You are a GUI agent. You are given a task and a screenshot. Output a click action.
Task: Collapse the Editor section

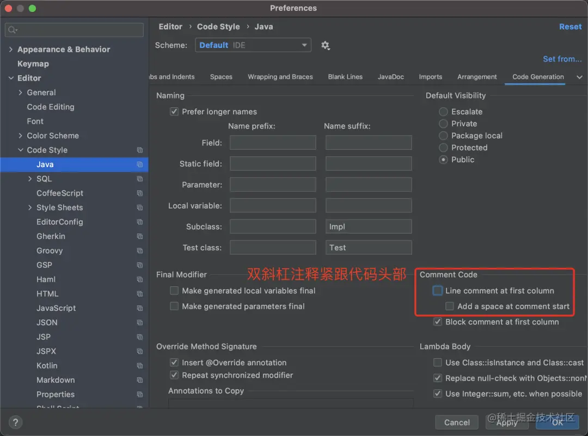(x=10, y=78)
